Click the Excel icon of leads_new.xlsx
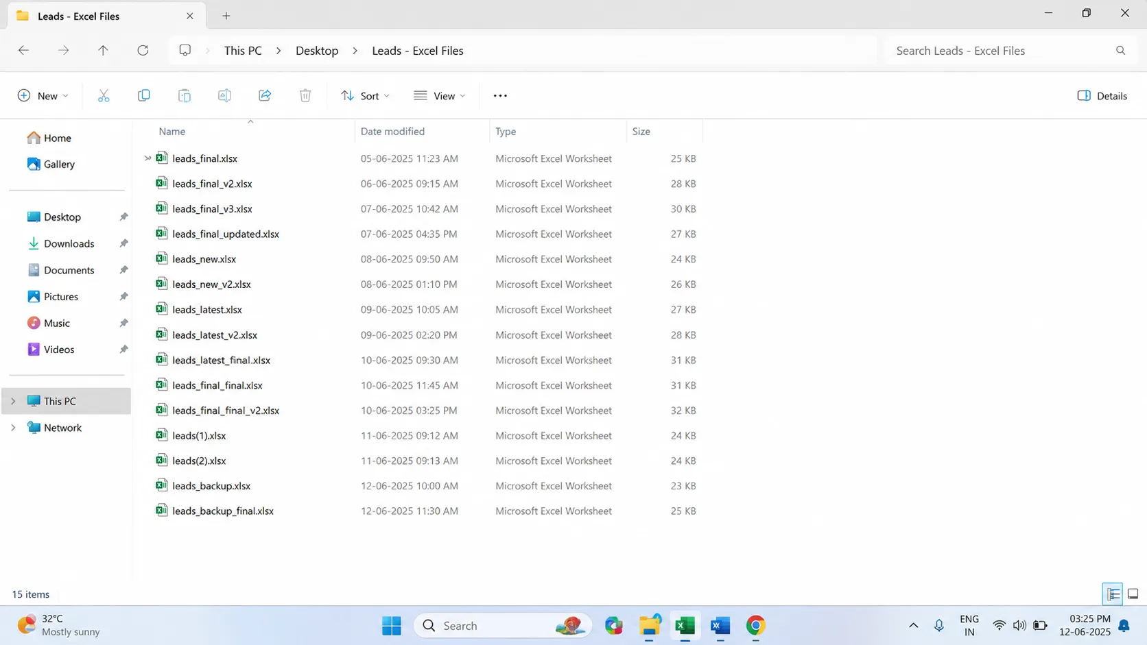Image resolution: width=1147 pixels, height=645 pixels. pyautogui.click(x=162, y=258)
